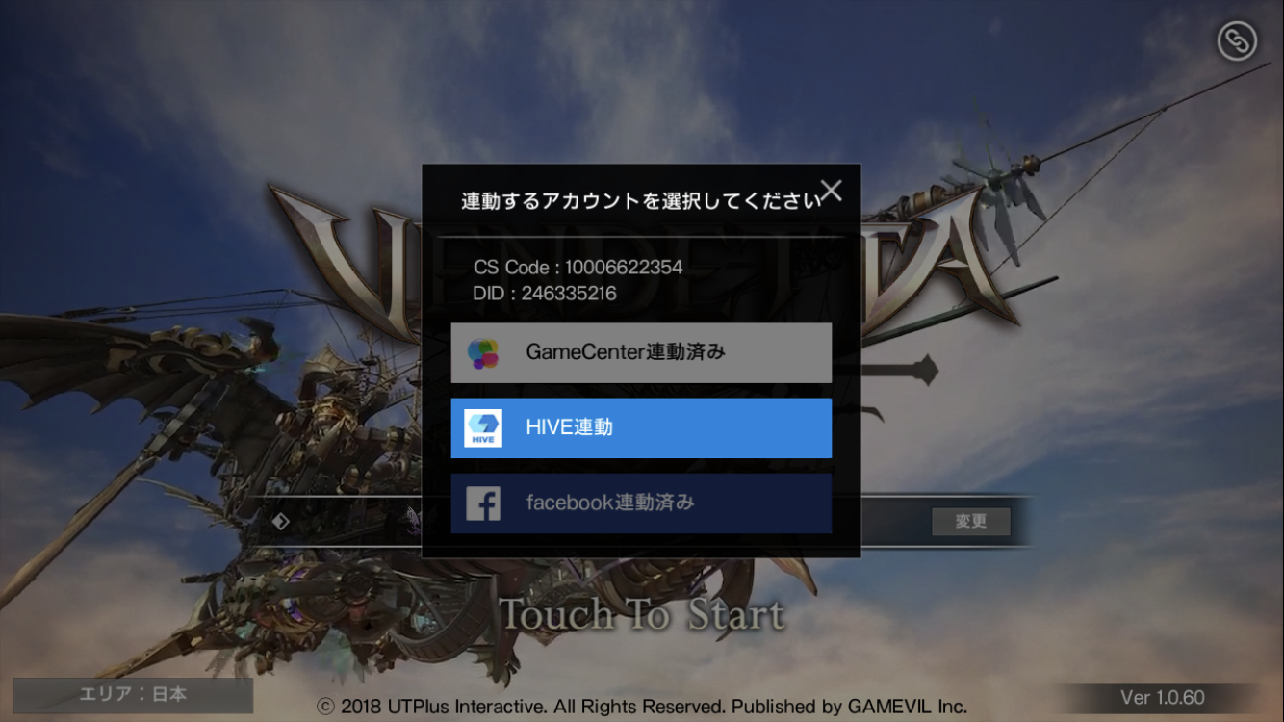
Task: Click the GameCenter colorful bubbles icon
Action: click(483, 353)
